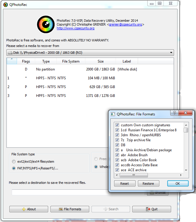
Task: Click the QPhotoRec title bar app icon
Action: [6, 5]
